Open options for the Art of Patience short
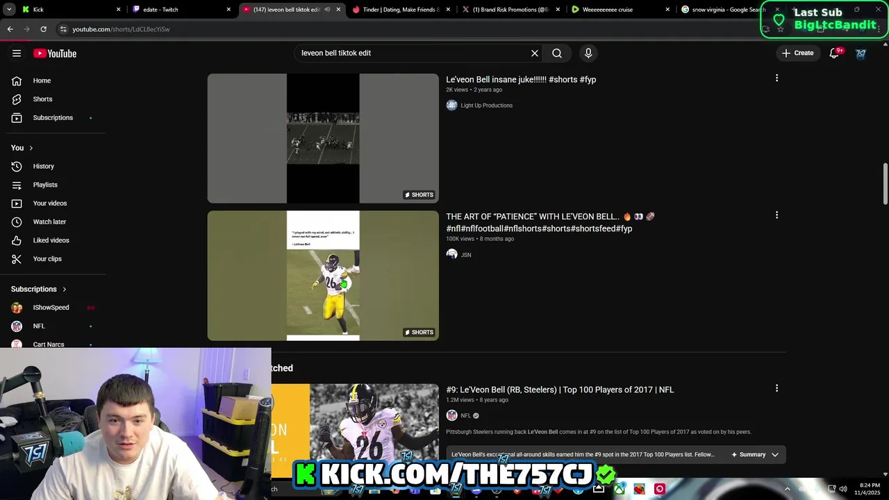 click(776, 215)
